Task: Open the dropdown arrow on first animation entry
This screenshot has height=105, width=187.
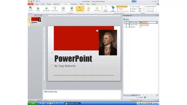Action: coord(157,22)
